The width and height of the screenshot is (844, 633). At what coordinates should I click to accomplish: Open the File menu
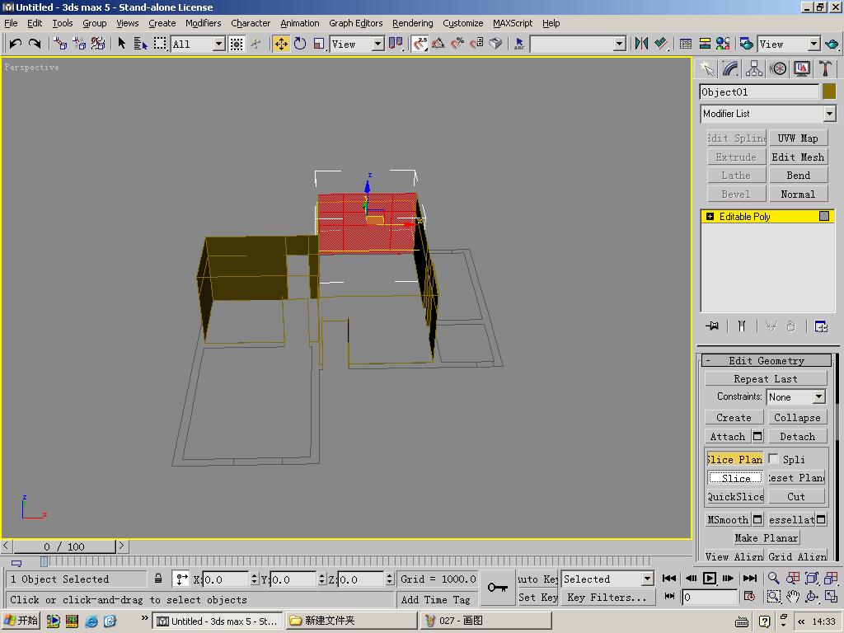(11, 23)
